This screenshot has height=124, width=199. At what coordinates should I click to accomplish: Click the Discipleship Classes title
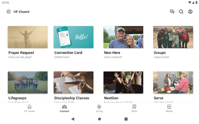(72, 98)
